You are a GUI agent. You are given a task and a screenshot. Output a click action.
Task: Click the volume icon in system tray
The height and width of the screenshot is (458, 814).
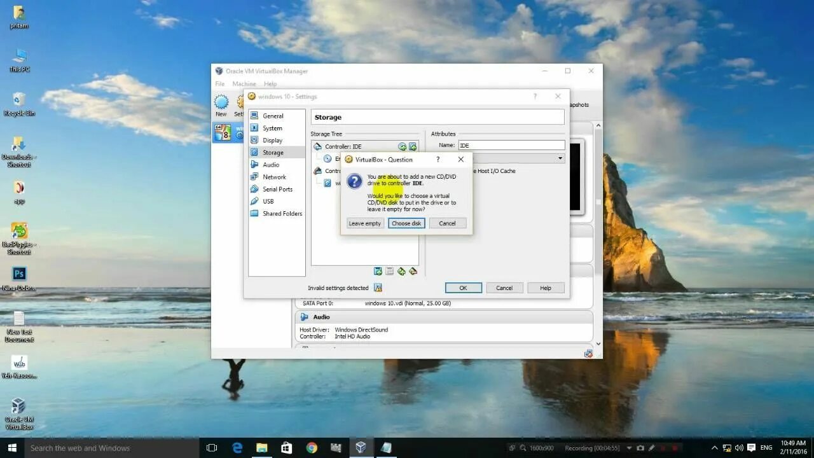coord(739,448)
